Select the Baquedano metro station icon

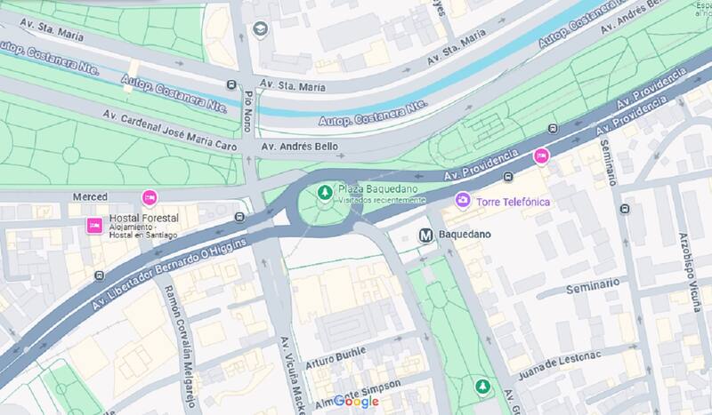(x=425, y=235)
